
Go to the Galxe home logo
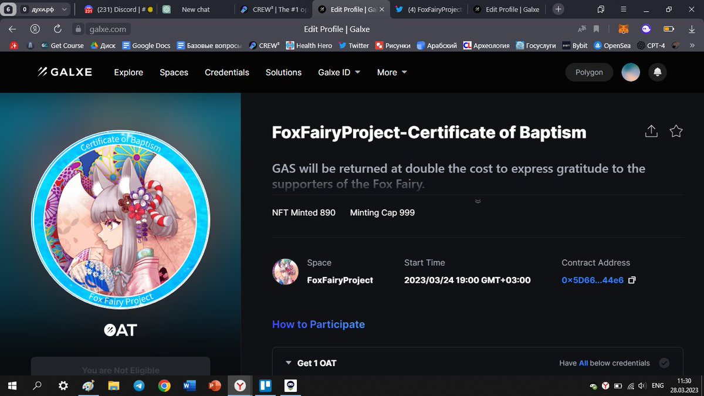coord(65,72)
